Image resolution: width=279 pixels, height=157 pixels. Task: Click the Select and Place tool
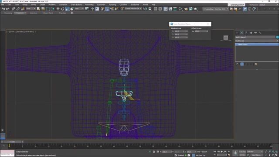tap(72, 9)
